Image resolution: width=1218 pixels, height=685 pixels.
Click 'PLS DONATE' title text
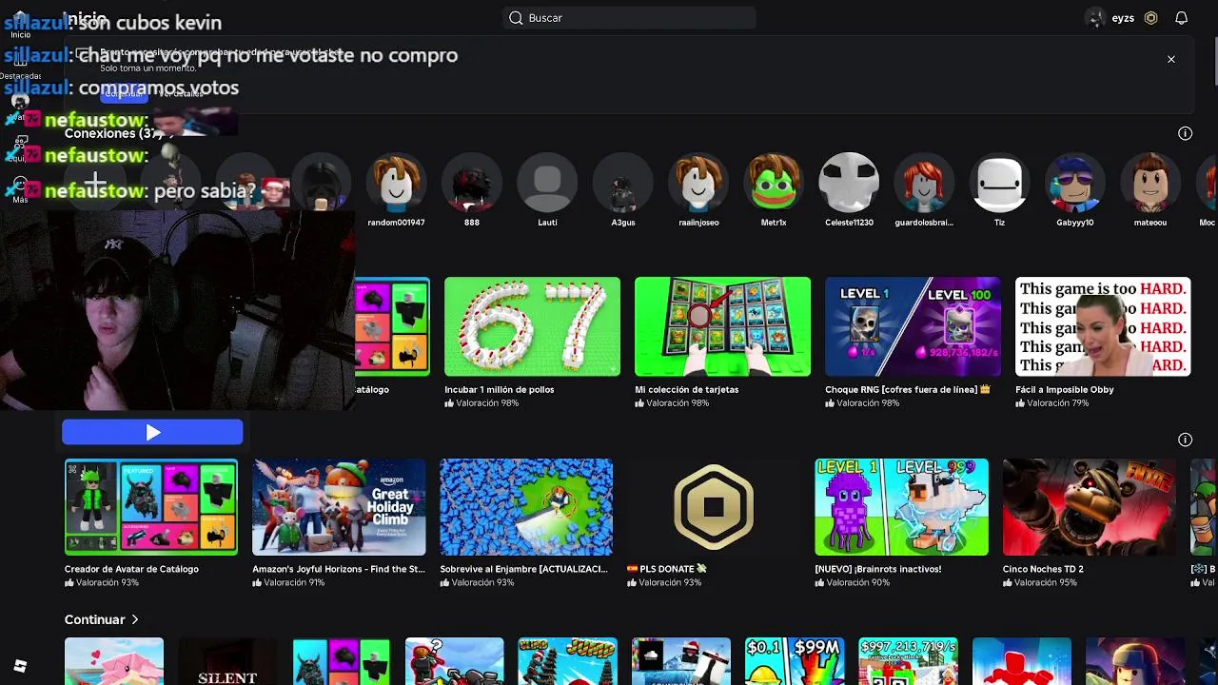[x=666, y=569]
